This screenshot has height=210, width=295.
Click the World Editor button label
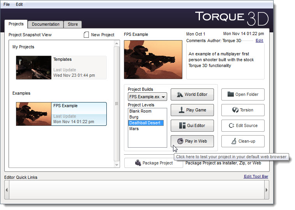[x=196, y=94]
